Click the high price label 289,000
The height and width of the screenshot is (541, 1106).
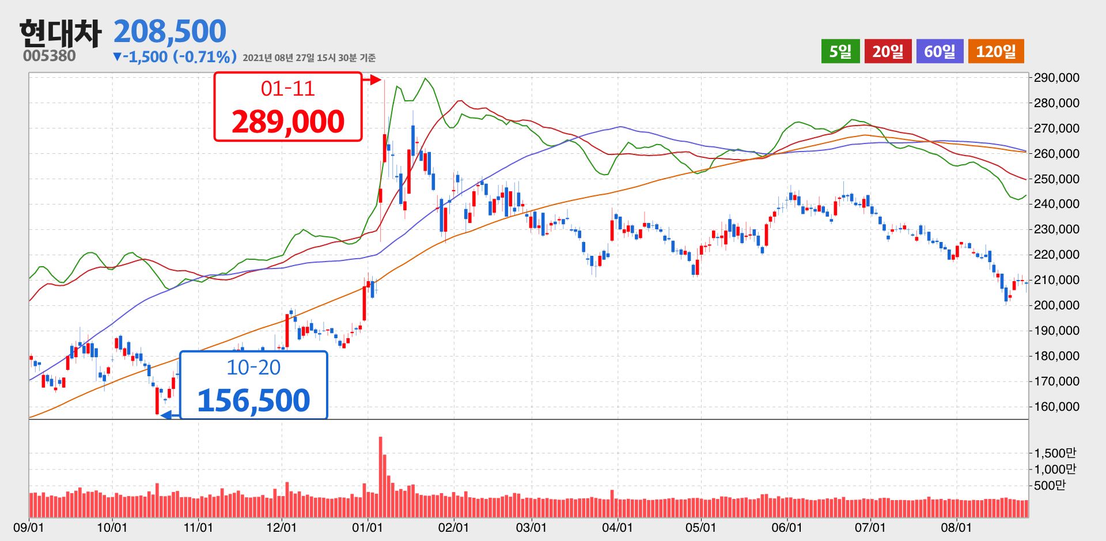288,122
